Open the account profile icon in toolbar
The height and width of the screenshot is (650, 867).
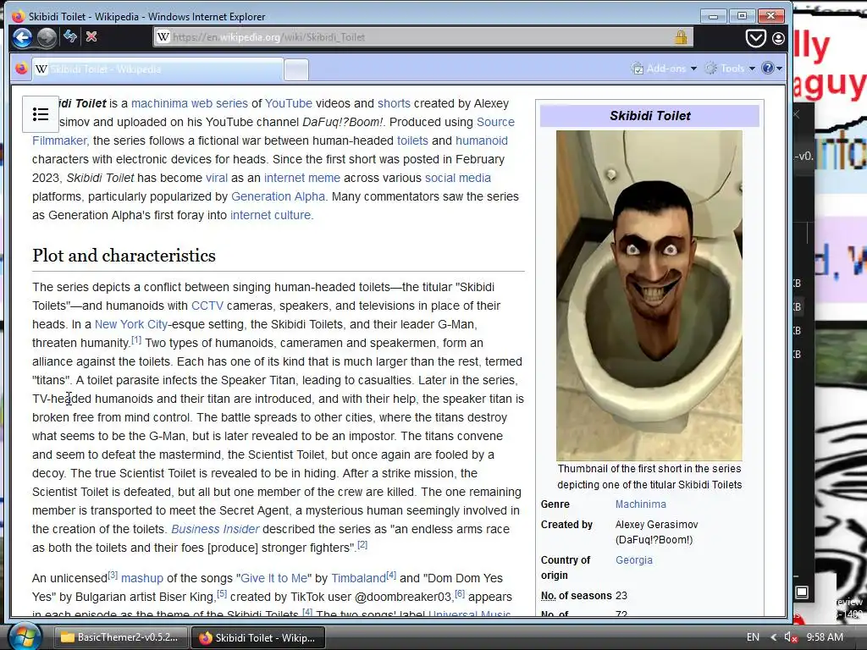point(778,38)
